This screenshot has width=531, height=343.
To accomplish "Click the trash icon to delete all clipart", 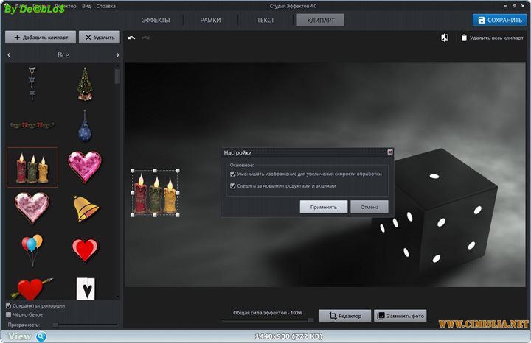I will pyautogui.click(x=464, y=38).
